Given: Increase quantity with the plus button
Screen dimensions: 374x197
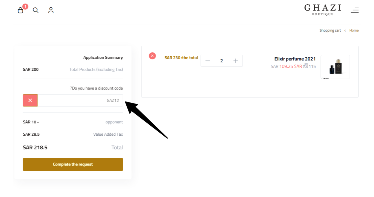Looking at the screenshot, I should click(x=236, y=61).
